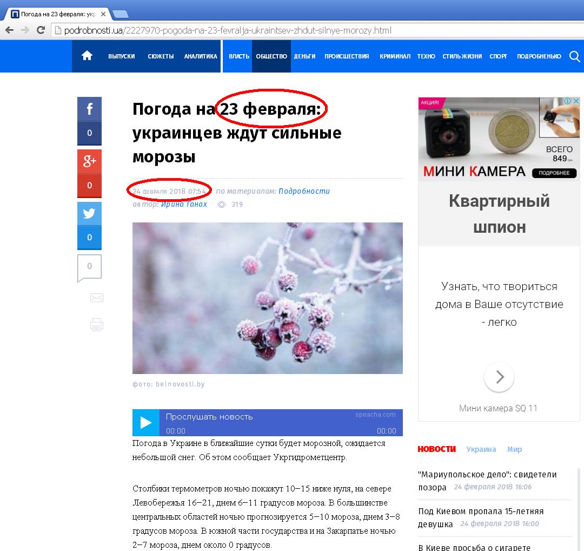Send the article by email icon

(x=97, y=298)
